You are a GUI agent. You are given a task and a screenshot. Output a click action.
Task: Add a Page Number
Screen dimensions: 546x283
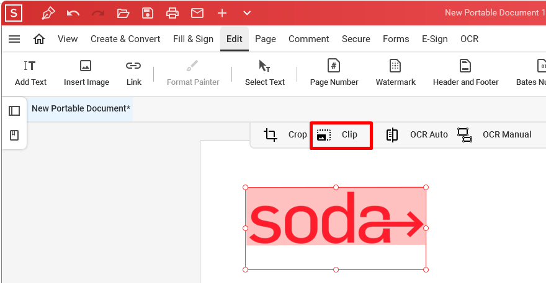point(334,73)
